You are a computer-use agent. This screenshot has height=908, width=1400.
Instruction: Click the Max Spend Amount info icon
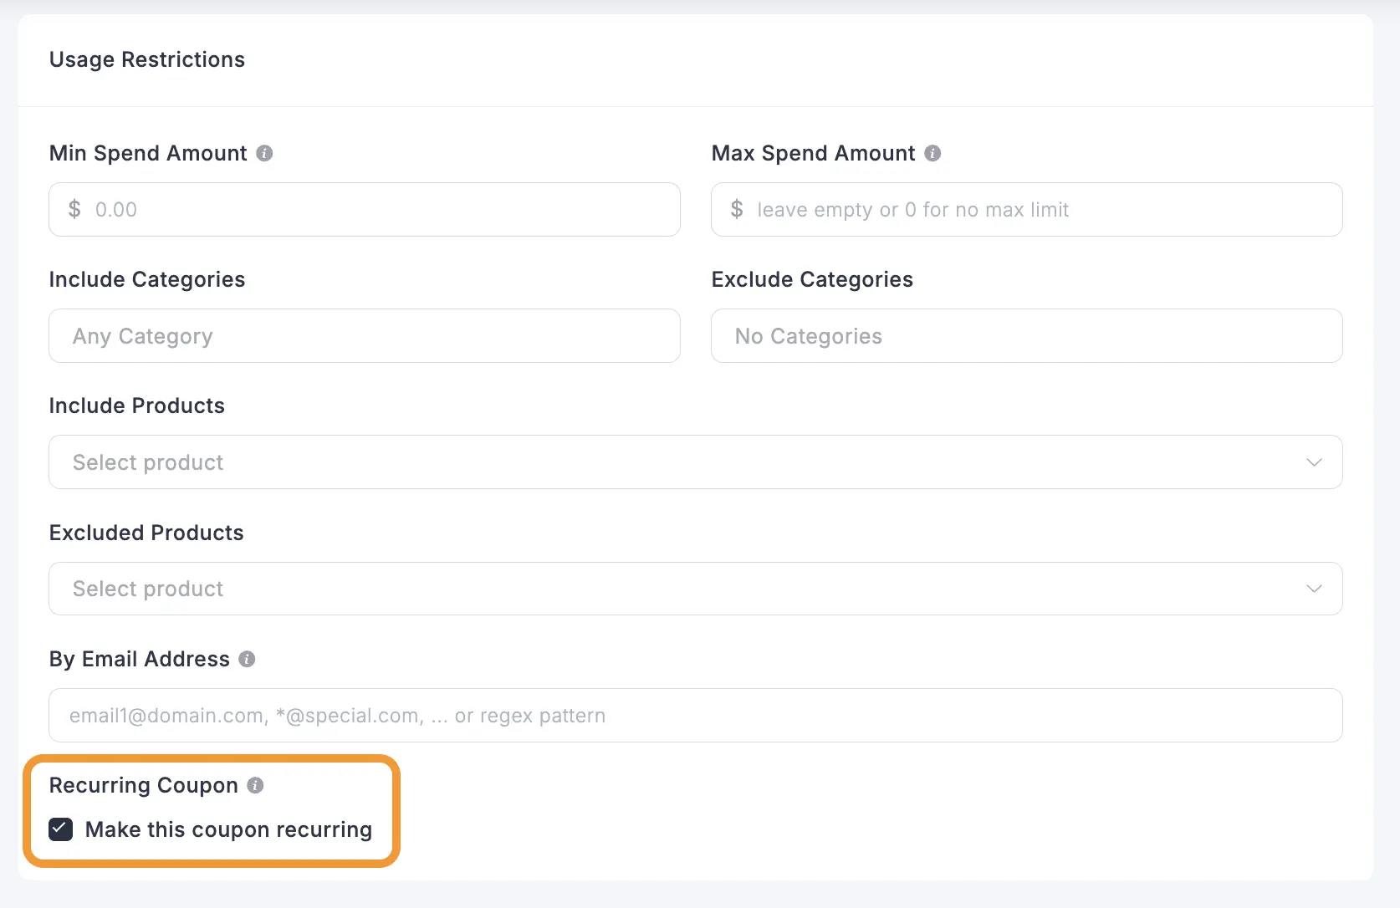932,153
